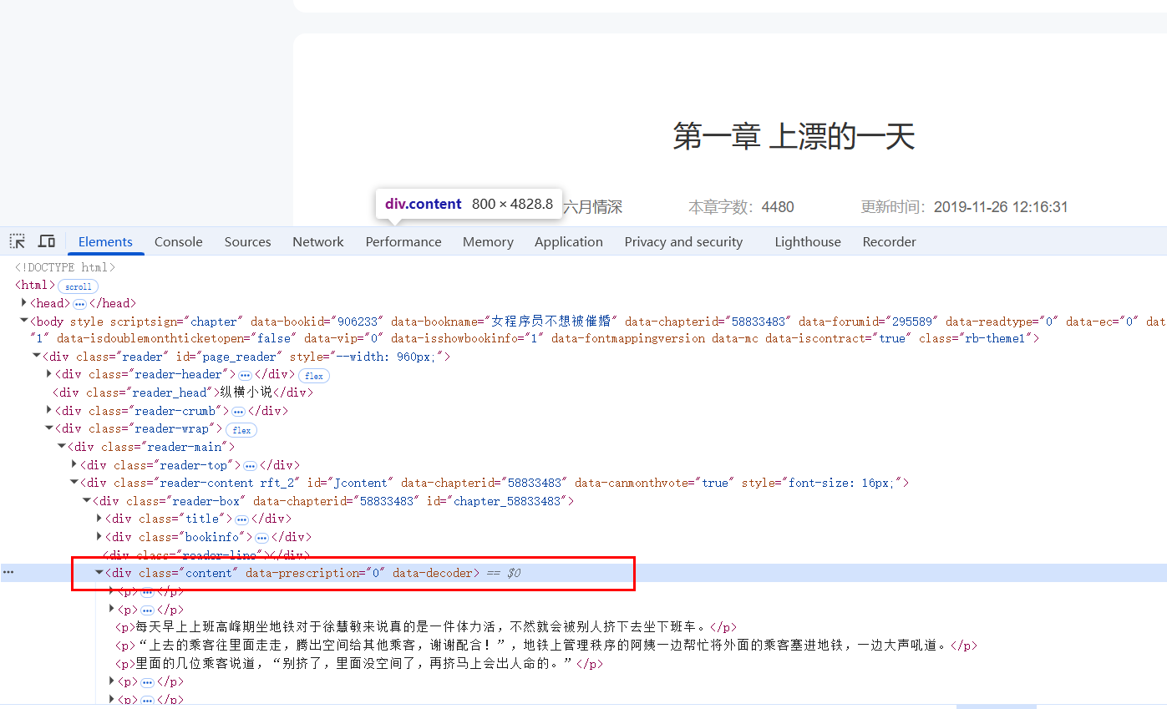The width and height of the screenshot is (1167, 709).
Task: Collapse the content div triangle
Action: [99, 573]
